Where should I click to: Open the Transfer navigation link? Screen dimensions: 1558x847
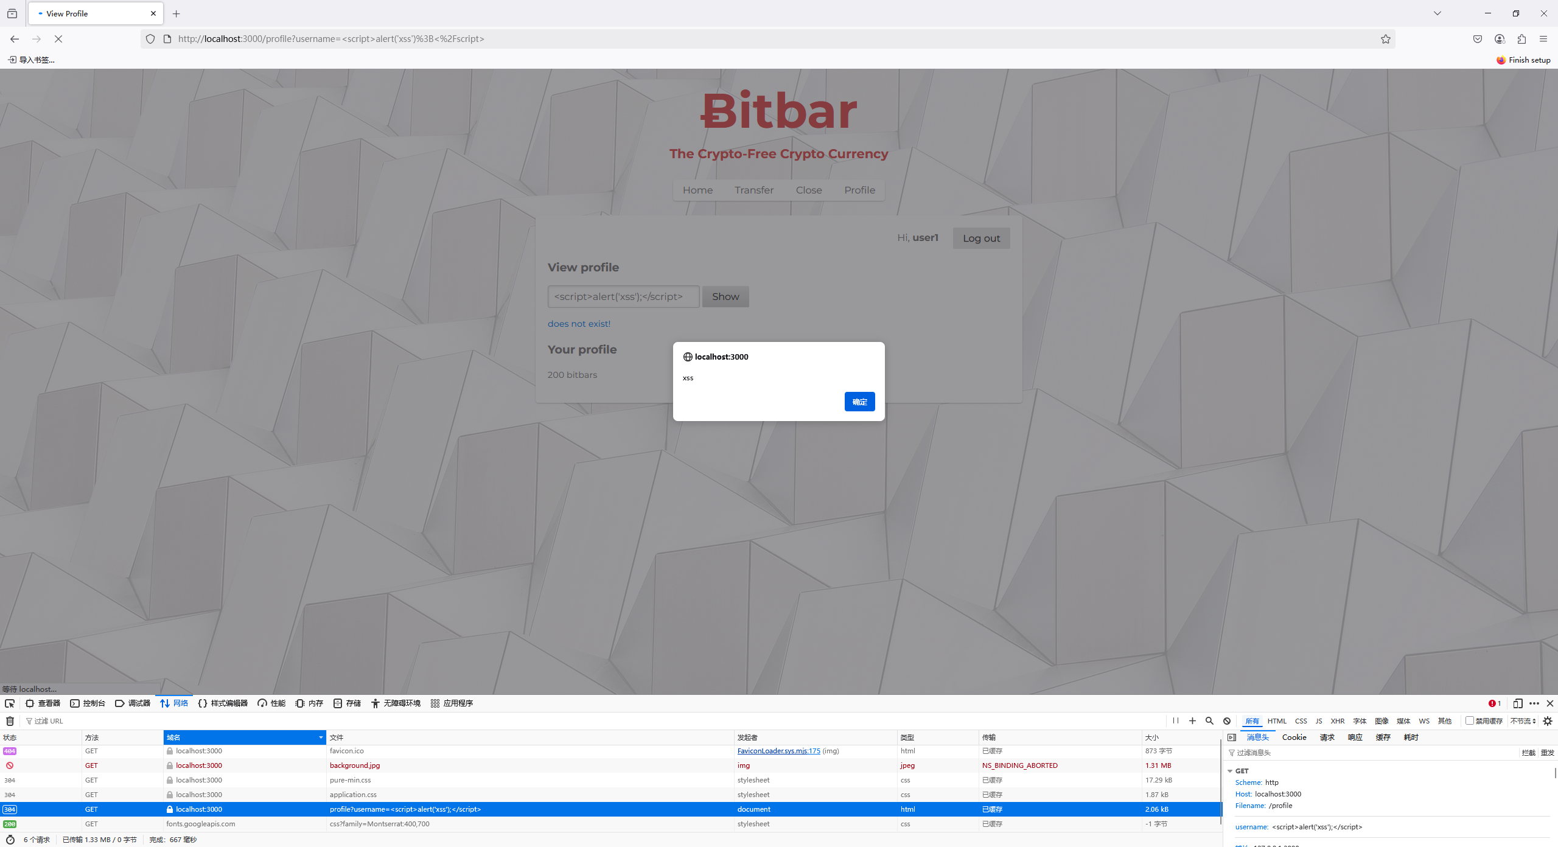[x=754, y=190]
